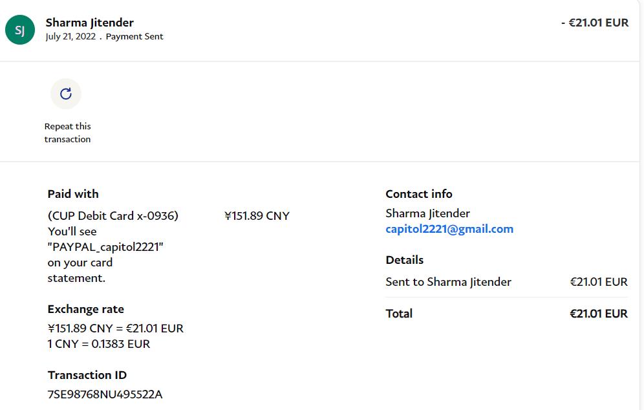Click the Contact info heading
Viewport: 644px width, 410px height.
(x=419, y=194)
